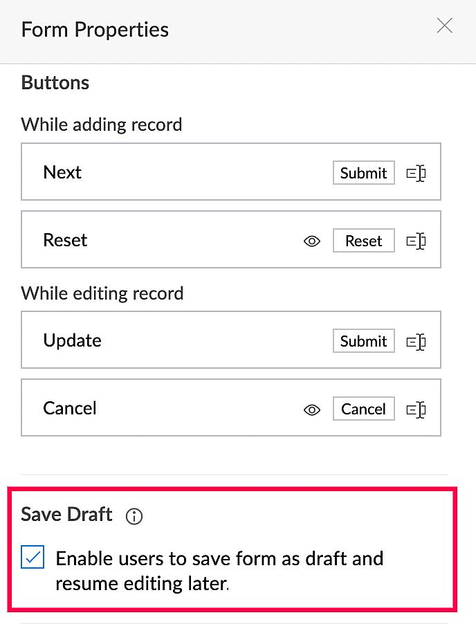Image resolution: width=476 pixels, height=642 pixels.
Task: Click Cancel type tag in Cancel row
Action: pos(363,409)
